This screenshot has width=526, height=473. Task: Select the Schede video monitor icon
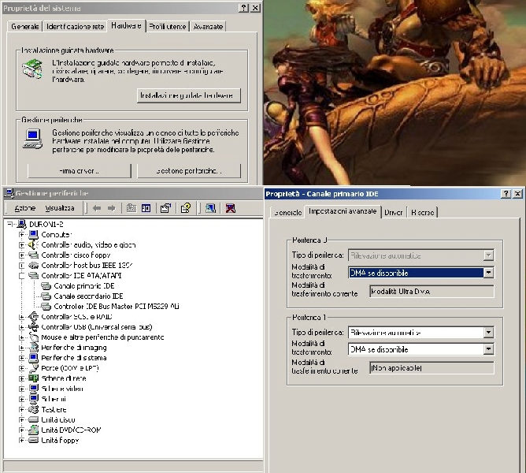click(34, 389)
